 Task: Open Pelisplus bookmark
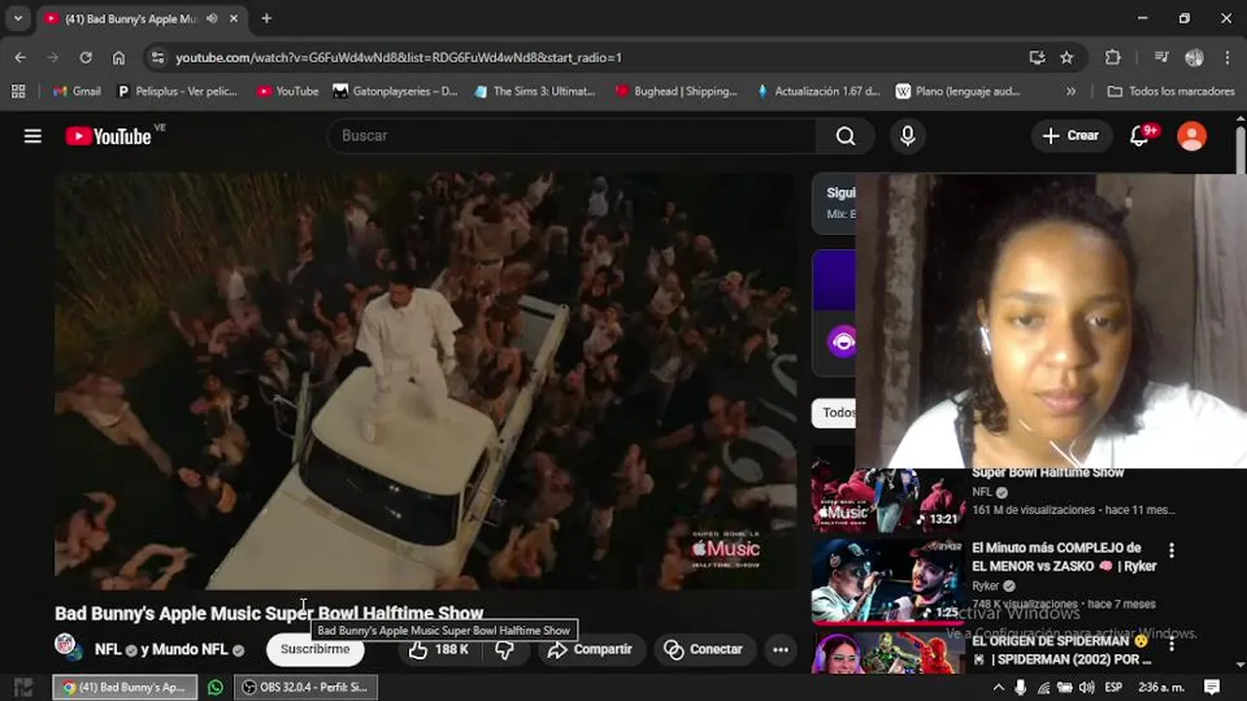(x=177, y=91)
